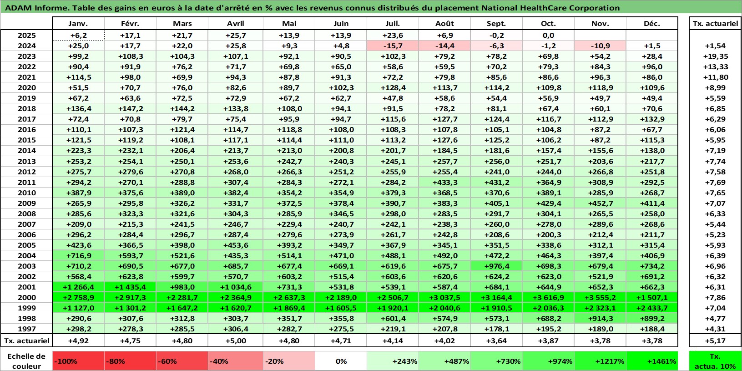Click the +2 758,9 cell for January 2000
742x371 pixels.
tap(79, 297)
